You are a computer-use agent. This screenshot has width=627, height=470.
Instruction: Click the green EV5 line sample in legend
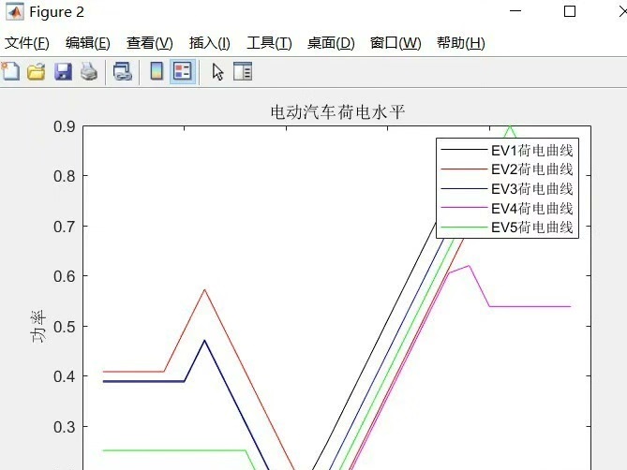coord(464,228)
